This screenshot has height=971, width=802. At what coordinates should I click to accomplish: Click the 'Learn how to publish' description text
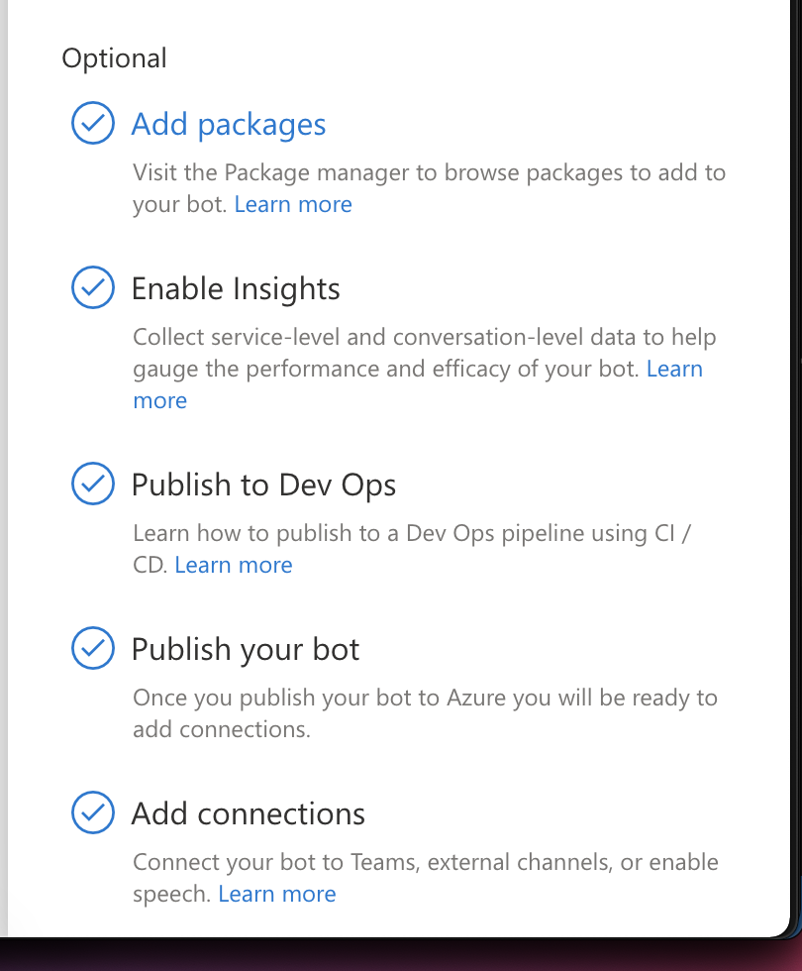coord(412,549)
